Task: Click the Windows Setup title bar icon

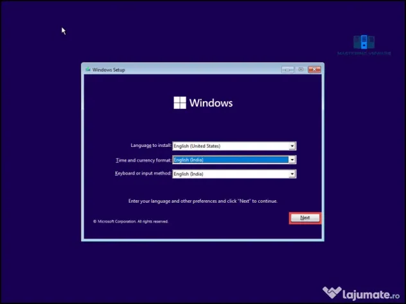Action: point(88,69)
